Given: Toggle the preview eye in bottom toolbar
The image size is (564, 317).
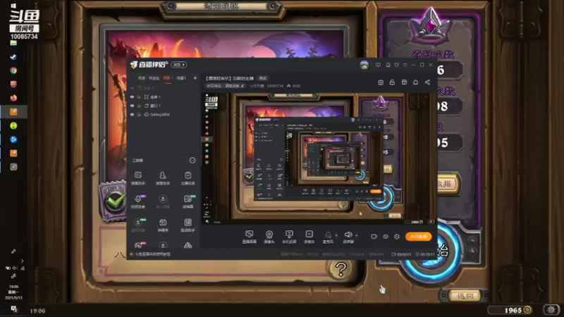Looking at the screenshot, I should tap(386, 237).
